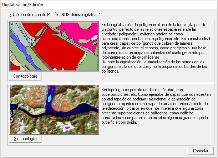Click the orange polygon on the satellite image

click(53, 118)
